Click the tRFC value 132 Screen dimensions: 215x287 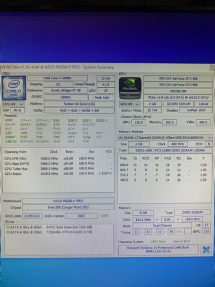point(206,232)
